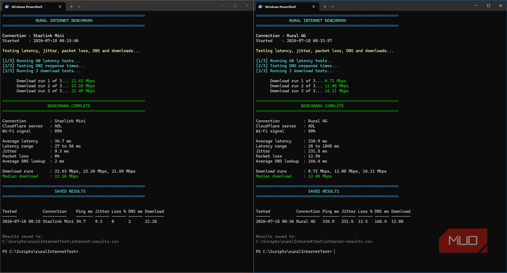The width and height of the screenshot is (507, 273).
Task: Open a new tab in right PowerShell window
Action: click(325, 6)
